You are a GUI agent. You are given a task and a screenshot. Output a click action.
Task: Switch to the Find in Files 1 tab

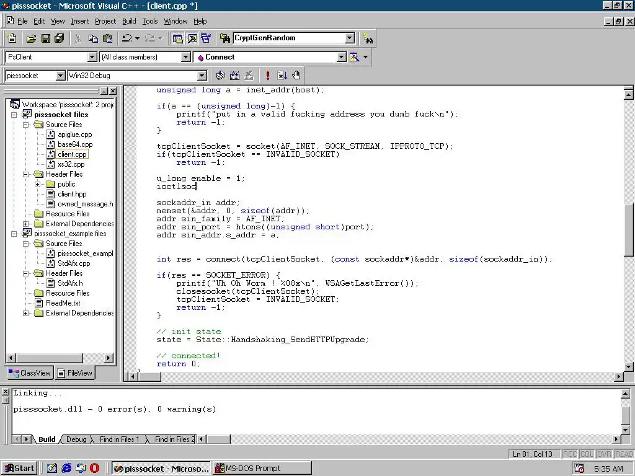pyautogui.click(x=119, y=439)
